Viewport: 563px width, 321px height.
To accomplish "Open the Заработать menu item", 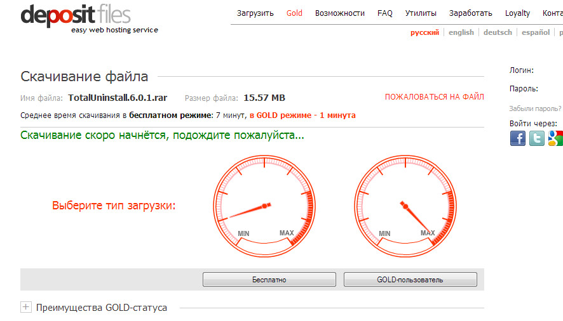I will 470,13.
